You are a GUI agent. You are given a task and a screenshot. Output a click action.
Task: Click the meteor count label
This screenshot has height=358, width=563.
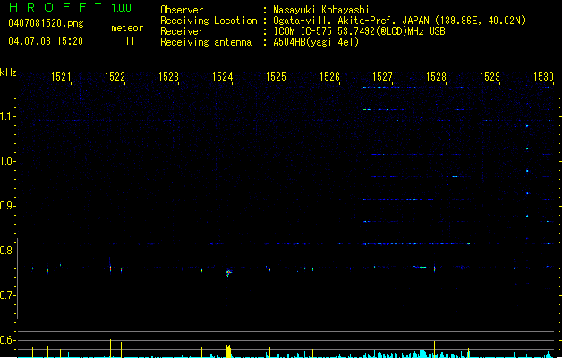(x=127, y=28)
